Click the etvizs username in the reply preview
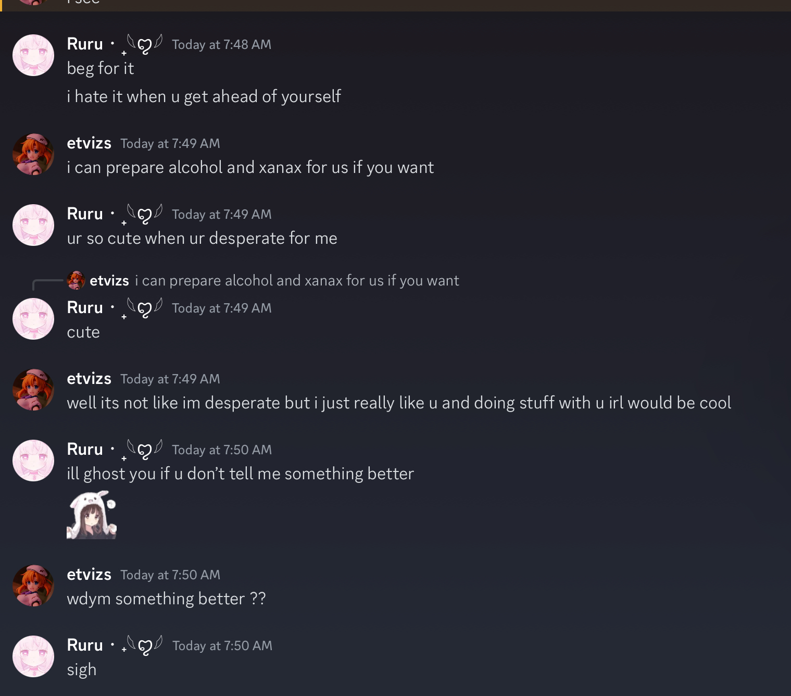The image size is (791, 696). pyautogui.click(x=109, y=281)
